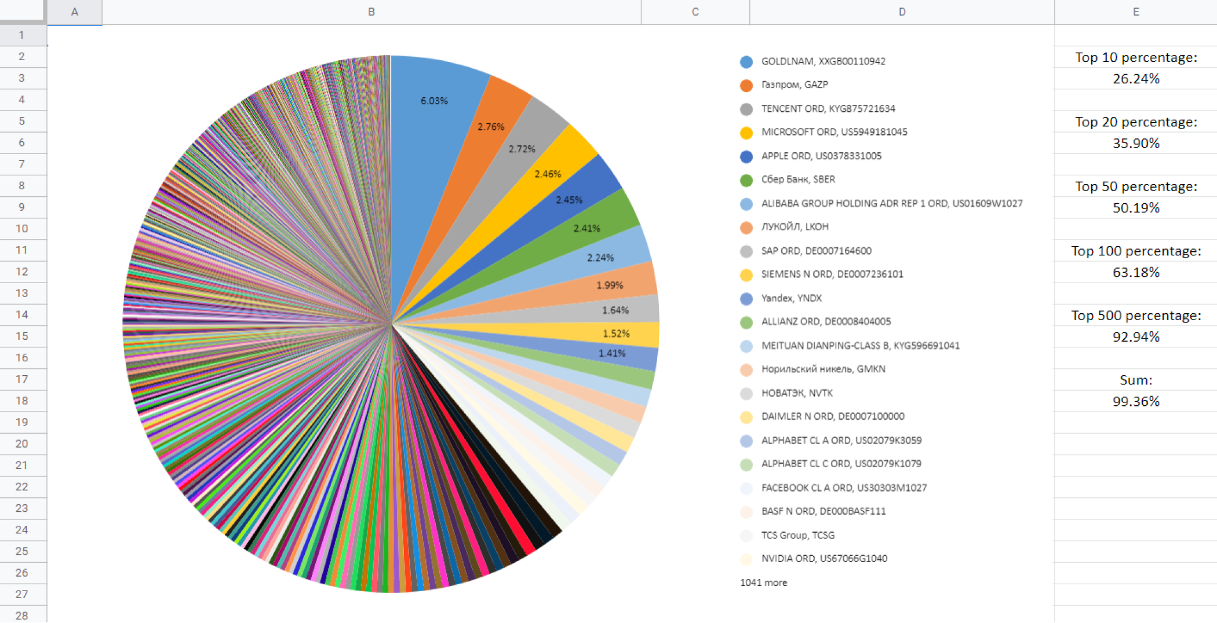Viewport: 1217px width, 623px height.
Task: Click the ЛУКОЙЛ legend dot
Action: pyautogui.click(x=746, y=228)
